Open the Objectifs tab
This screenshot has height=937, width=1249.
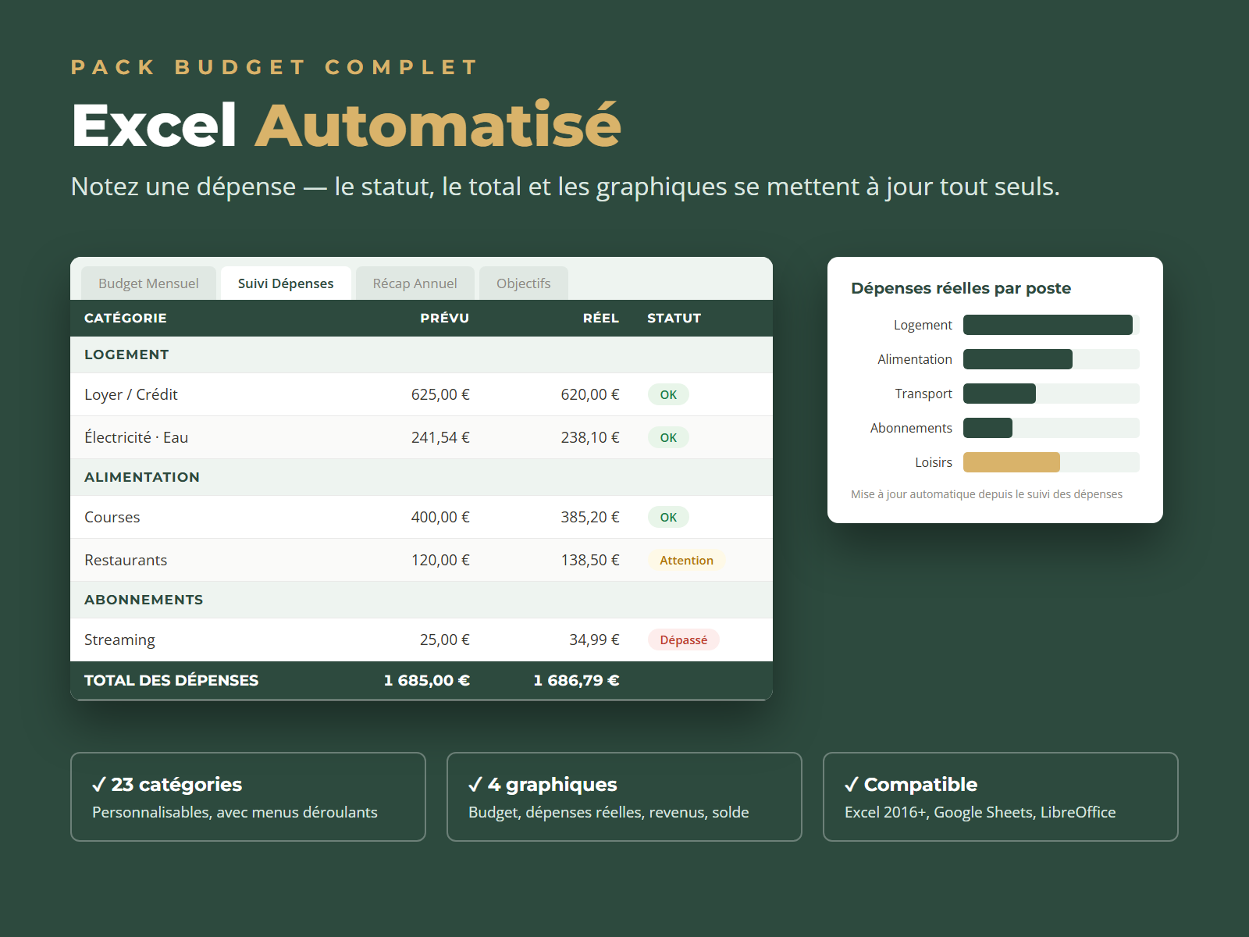coord(523,283)
